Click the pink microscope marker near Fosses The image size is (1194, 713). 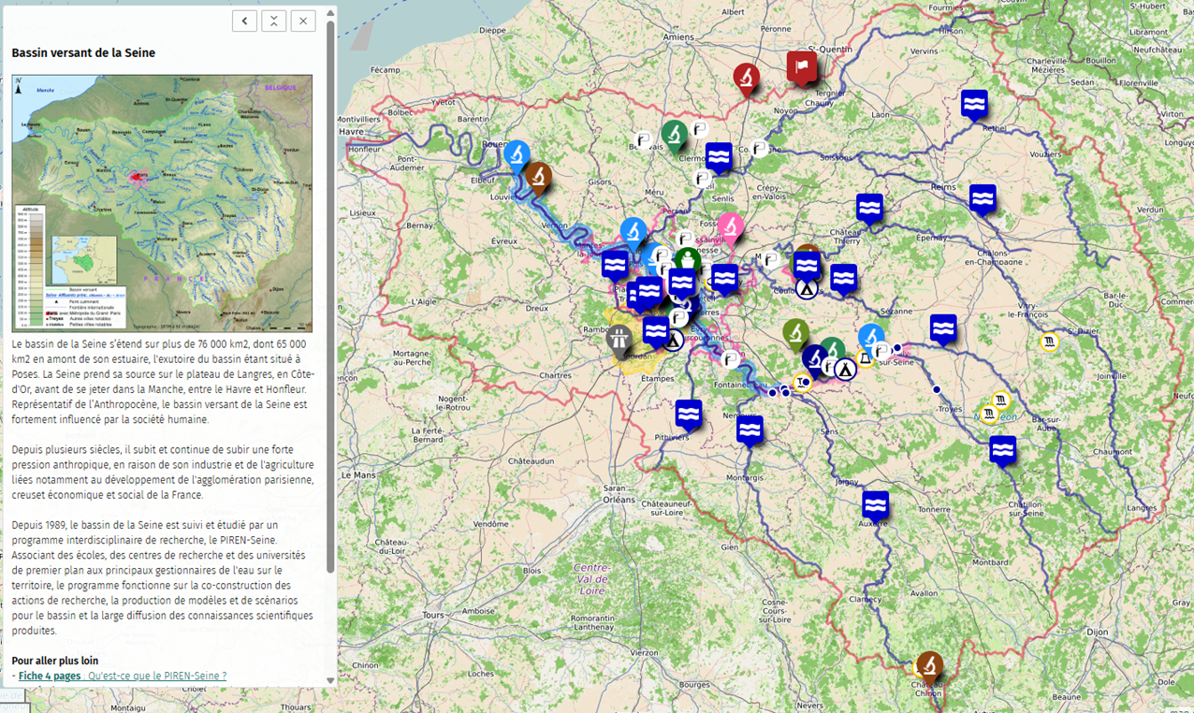(730, 226)
